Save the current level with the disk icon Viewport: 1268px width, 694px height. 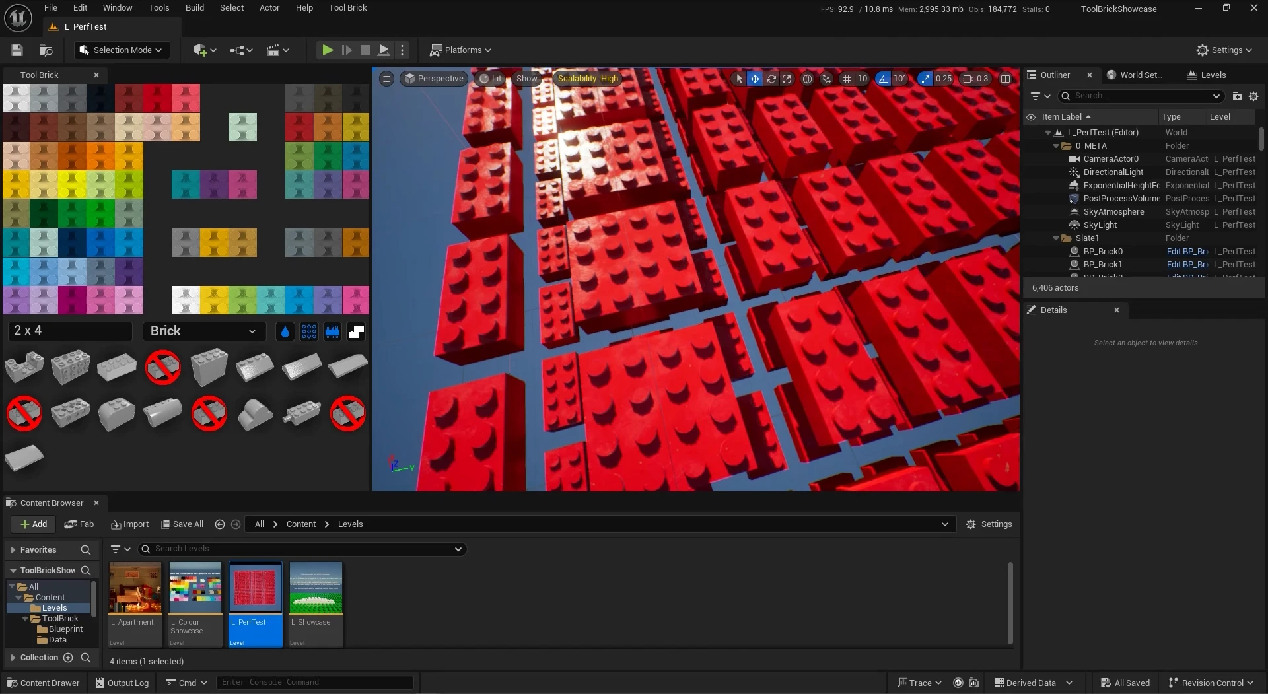coord(17,50)
